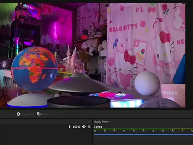The height and width of the screenshot is (145, 193).
Task: Click the Audio Mixer panel title
Action: 101,122
